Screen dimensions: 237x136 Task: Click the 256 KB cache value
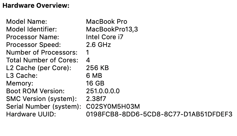coord(97,68)
